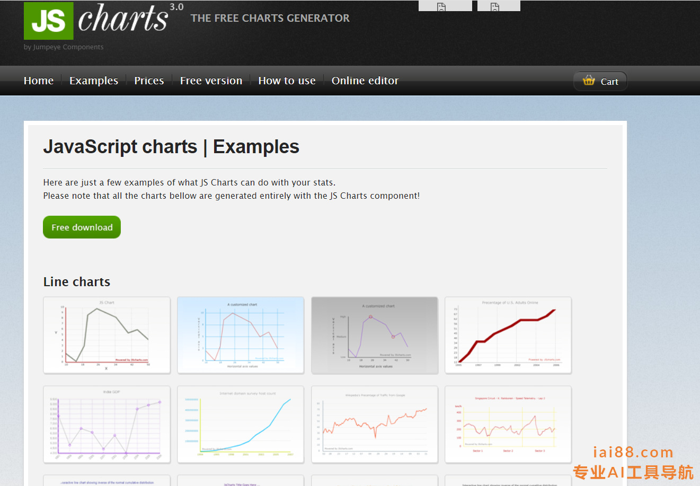The image size is (700, 486).
Task: Open the 'Percentage of U.S. Adults Online' chart
Action: pos(508,335)
